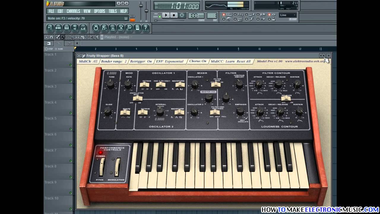Image resolution: width=380 pixels, height=214 pixels.
Task: Open the Playlist options dropdown arrow
Action: point(46,37)
